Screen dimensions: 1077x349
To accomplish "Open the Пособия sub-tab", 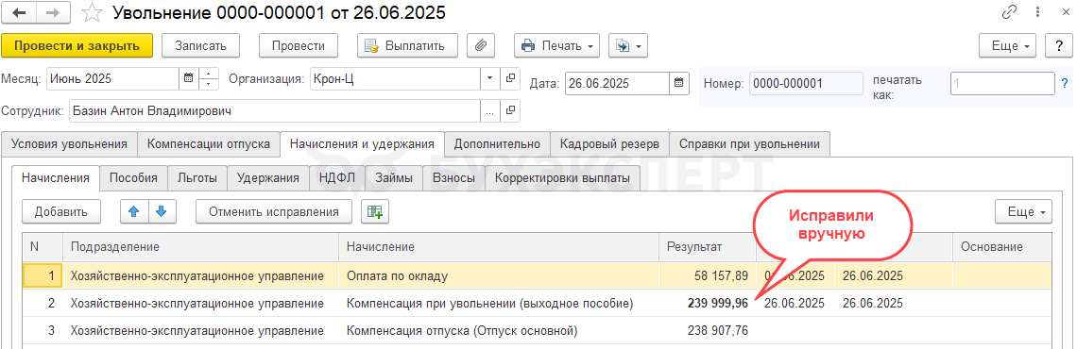I will pyautogui.click(x=133, y=177).
